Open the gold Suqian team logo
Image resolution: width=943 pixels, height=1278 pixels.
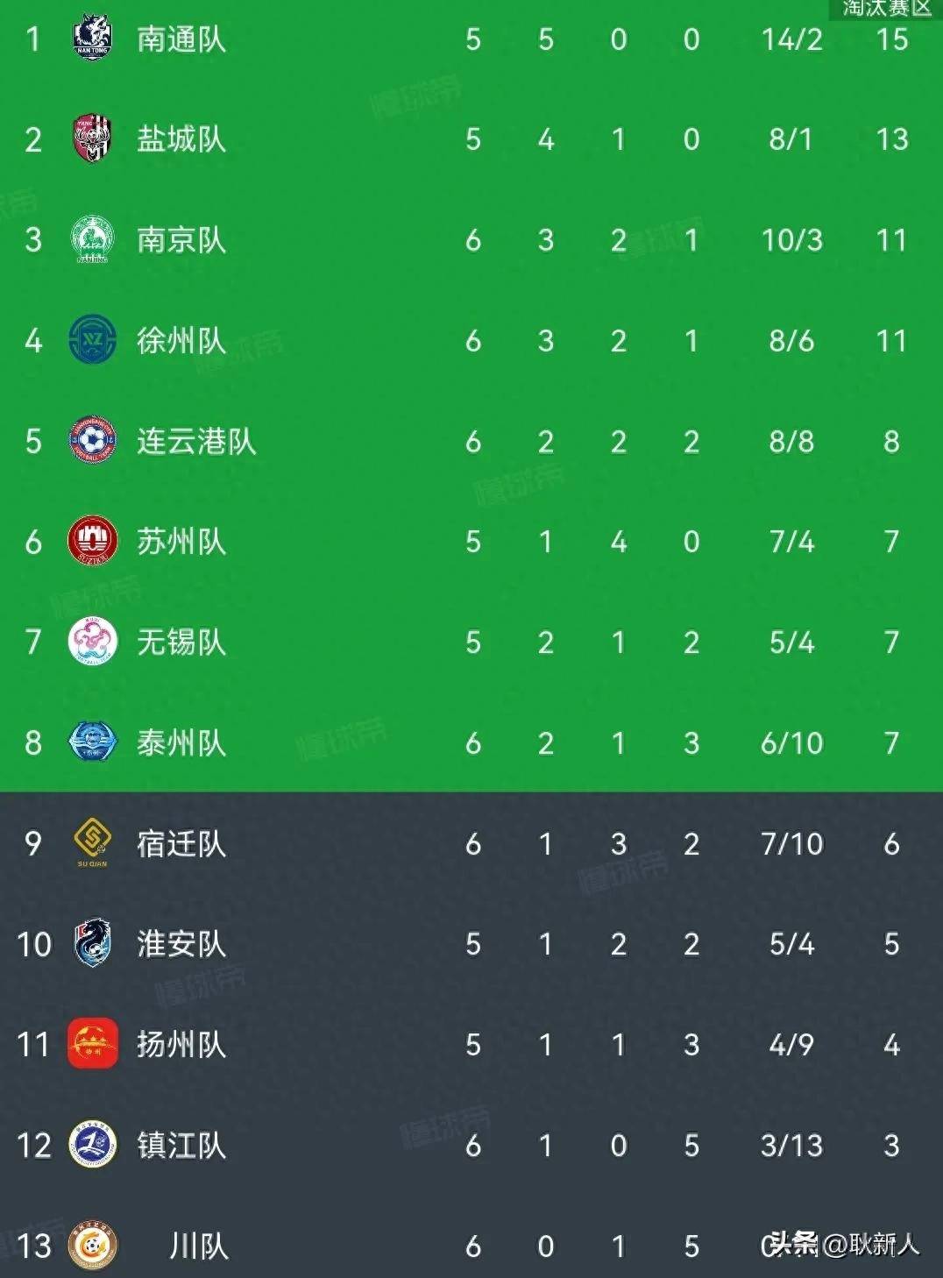click(92, 841)
